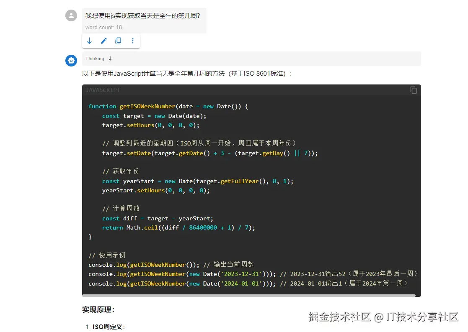Click the const diff = target - yearStart line
This screenshot has height=332, width=468.
pyautogui.click(x=158, y=218)
